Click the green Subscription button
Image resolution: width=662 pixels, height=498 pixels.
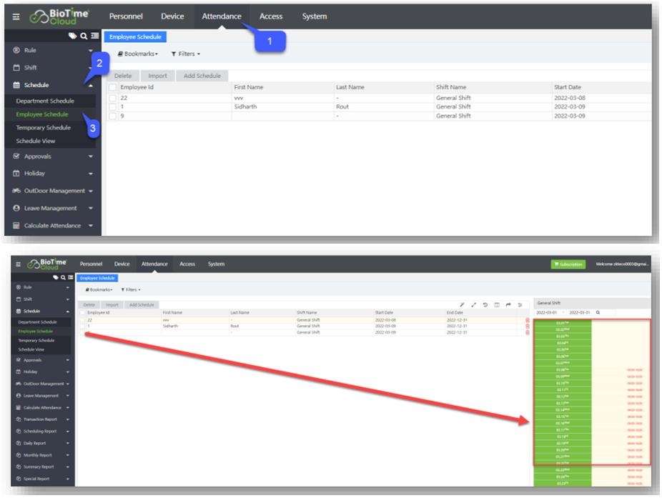point(568,264)
